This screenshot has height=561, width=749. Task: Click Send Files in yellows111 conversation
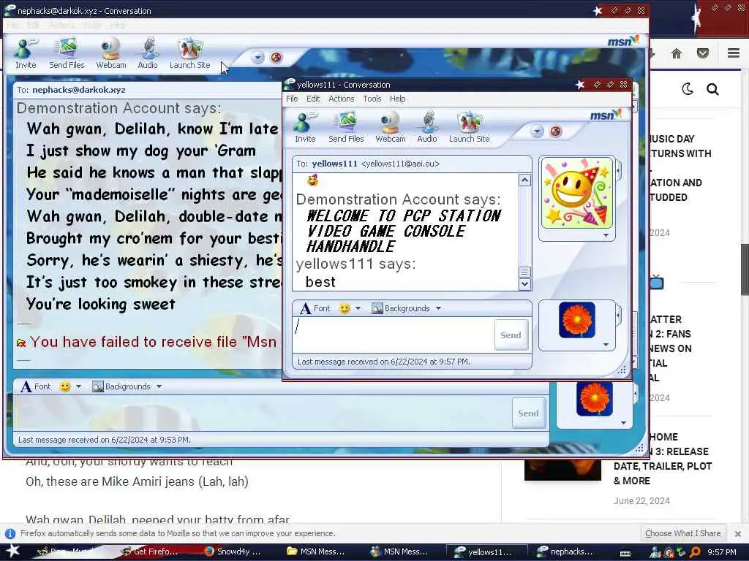(x=346, y=127)
